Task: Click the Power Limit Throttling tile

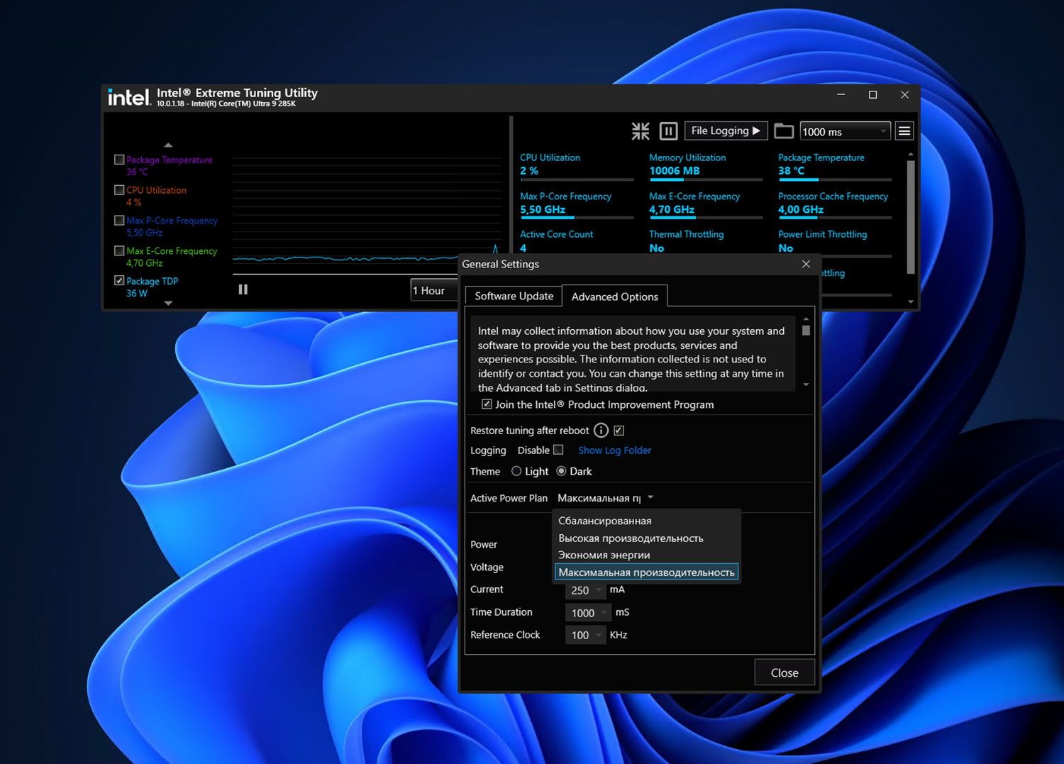Action: pos(835,243)
